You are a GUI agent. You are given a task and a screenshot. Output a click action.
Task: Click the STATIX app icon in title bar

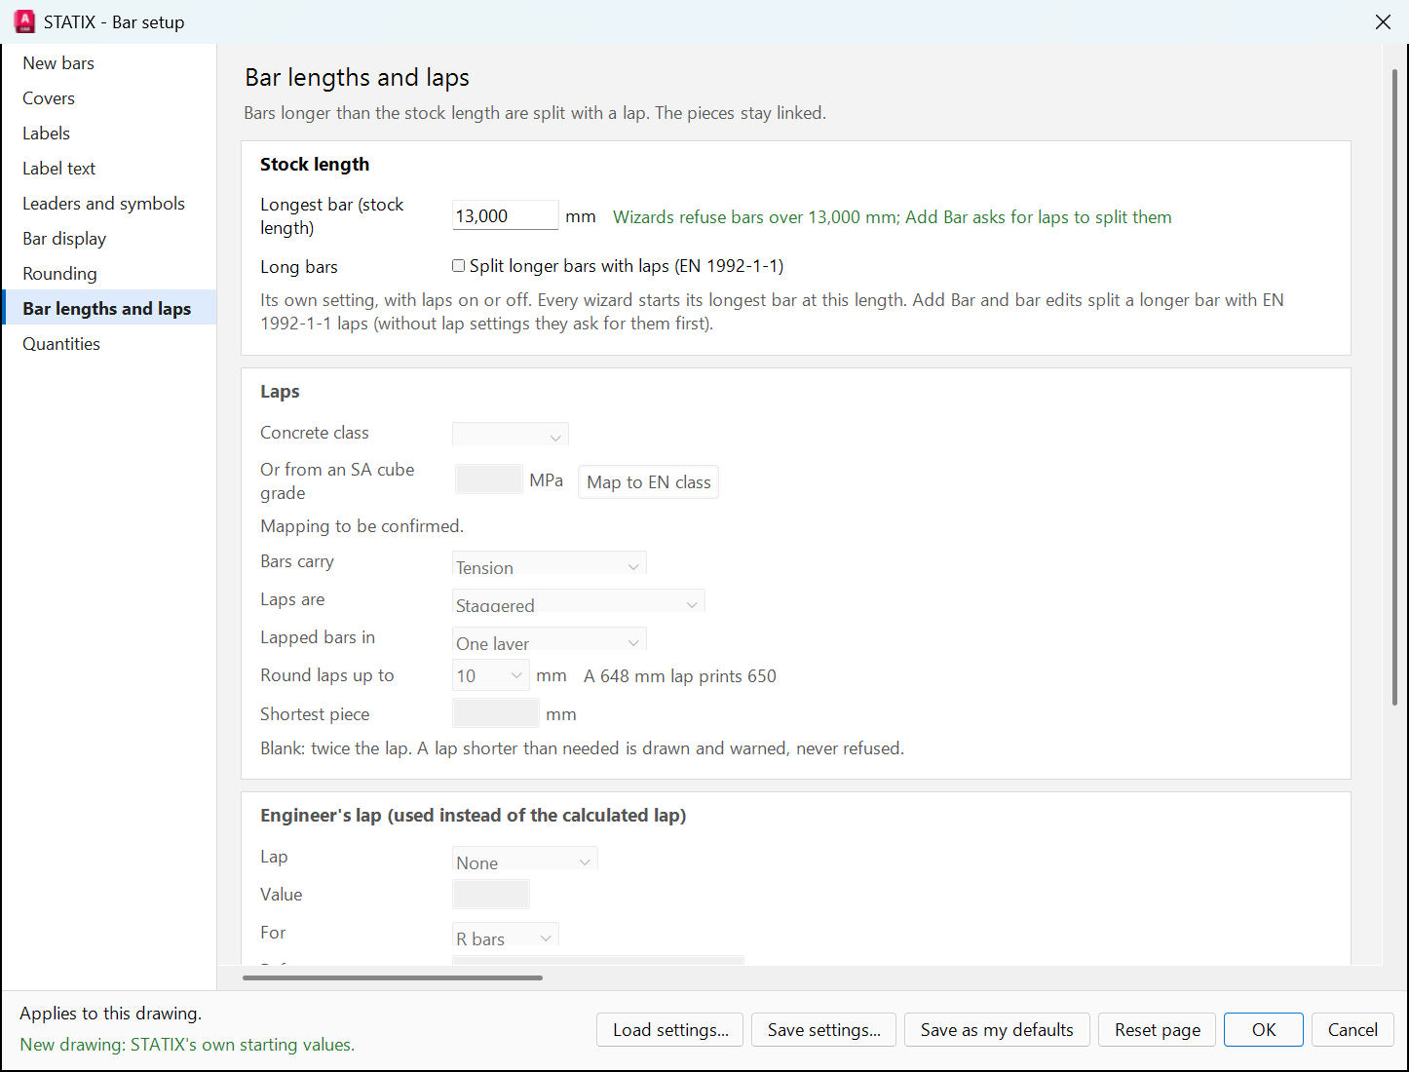(x=24, y=21)
